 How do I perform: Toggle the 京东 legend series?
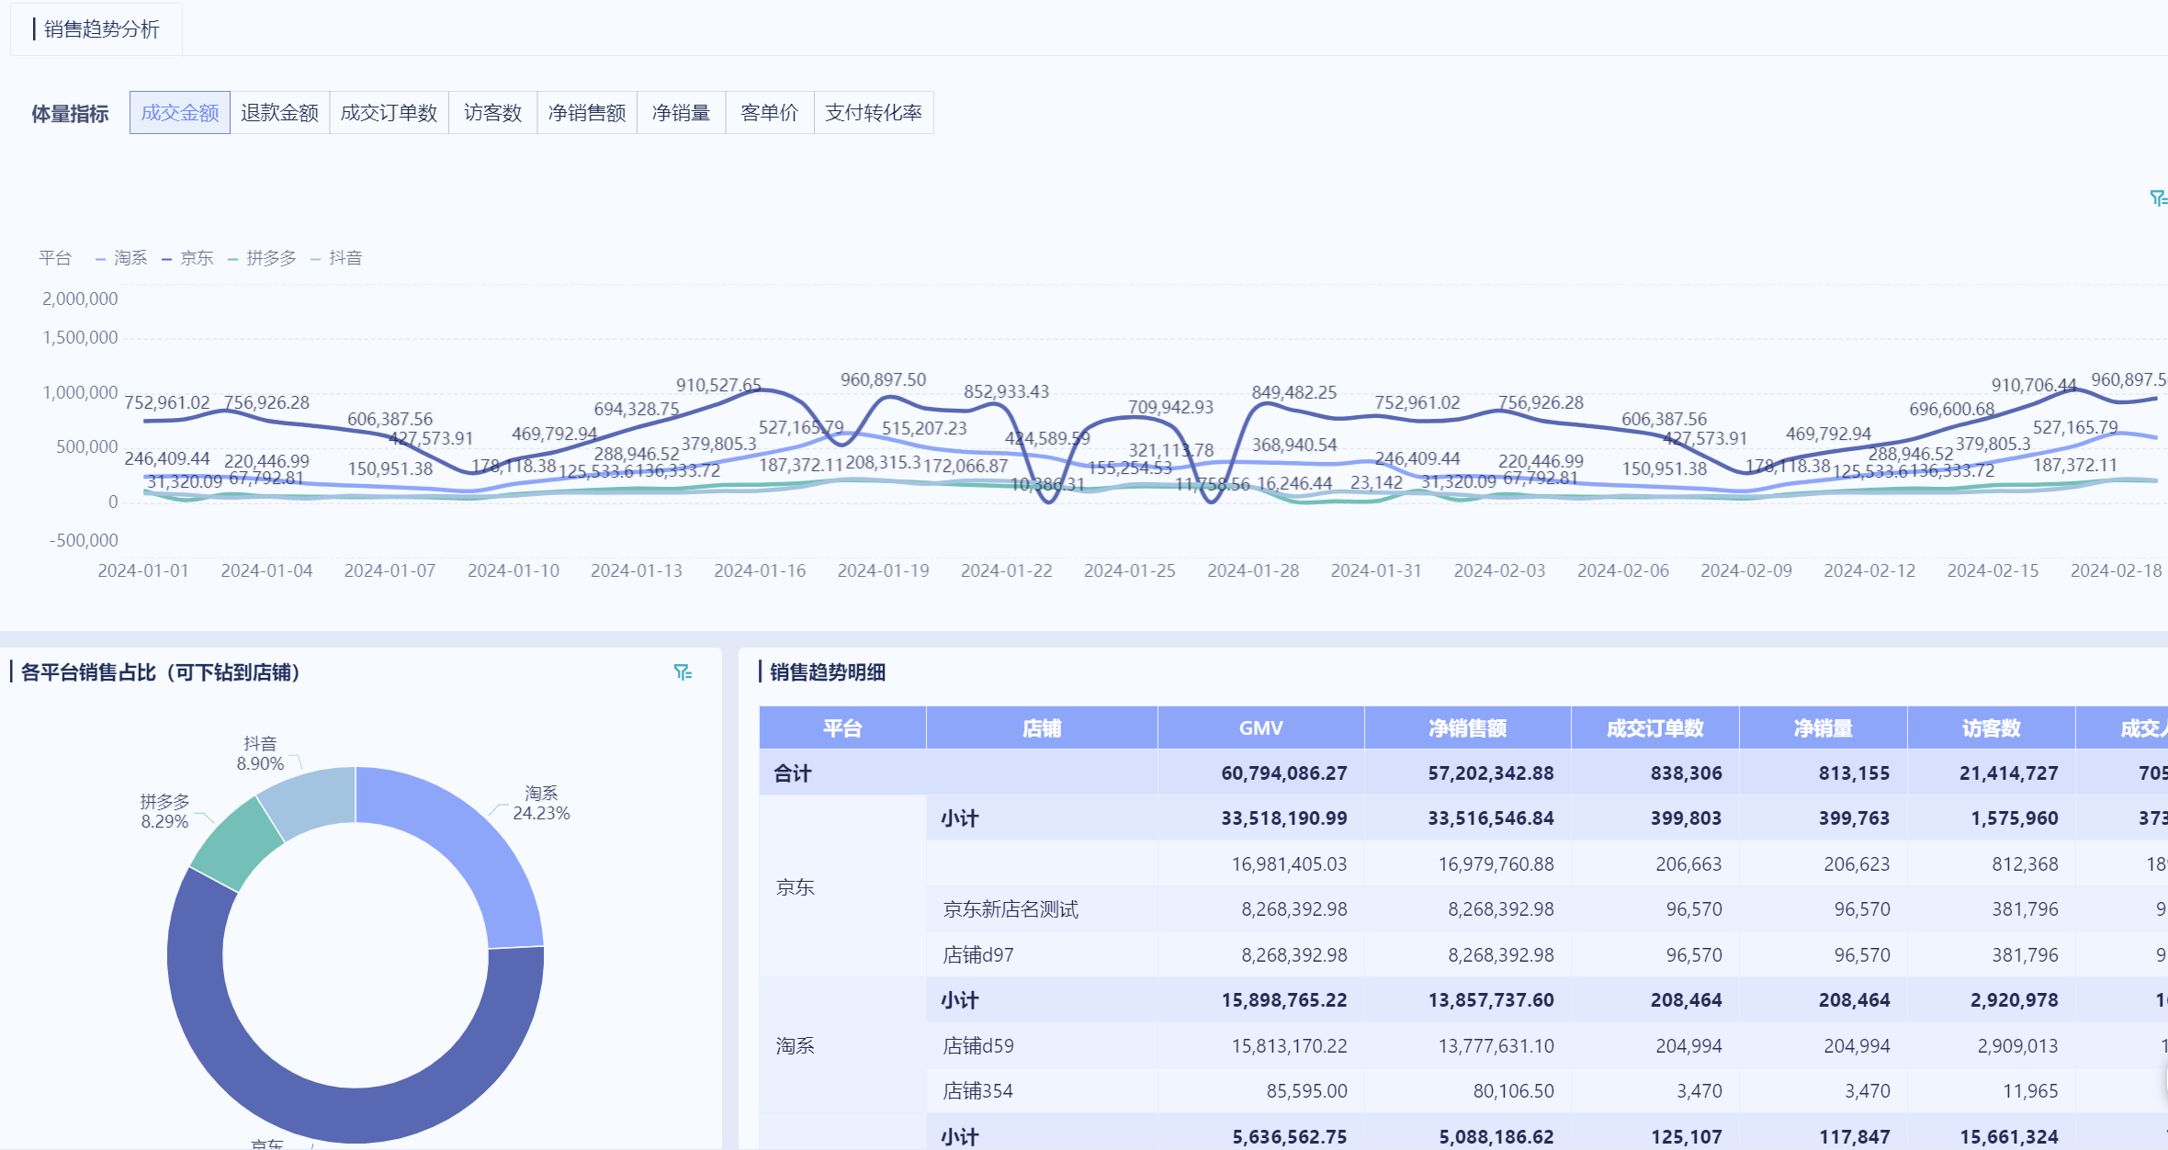187,258
